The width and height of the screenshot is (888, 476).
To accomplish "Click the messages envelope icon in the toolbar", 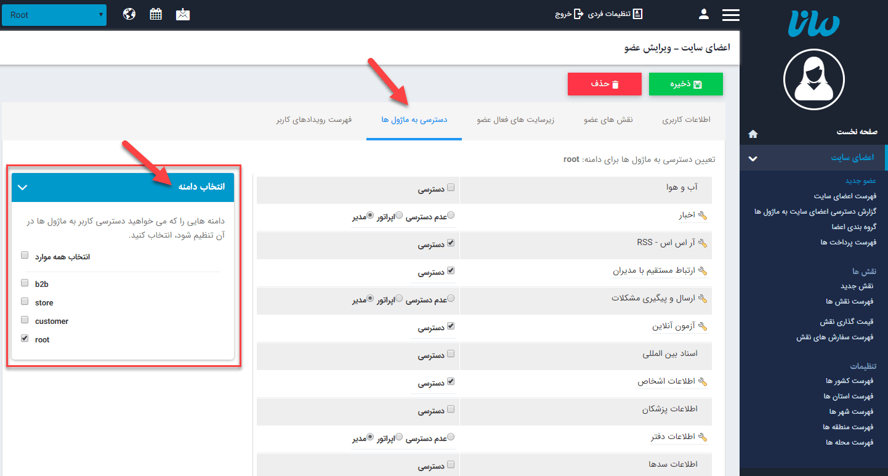I will [182, 13].
